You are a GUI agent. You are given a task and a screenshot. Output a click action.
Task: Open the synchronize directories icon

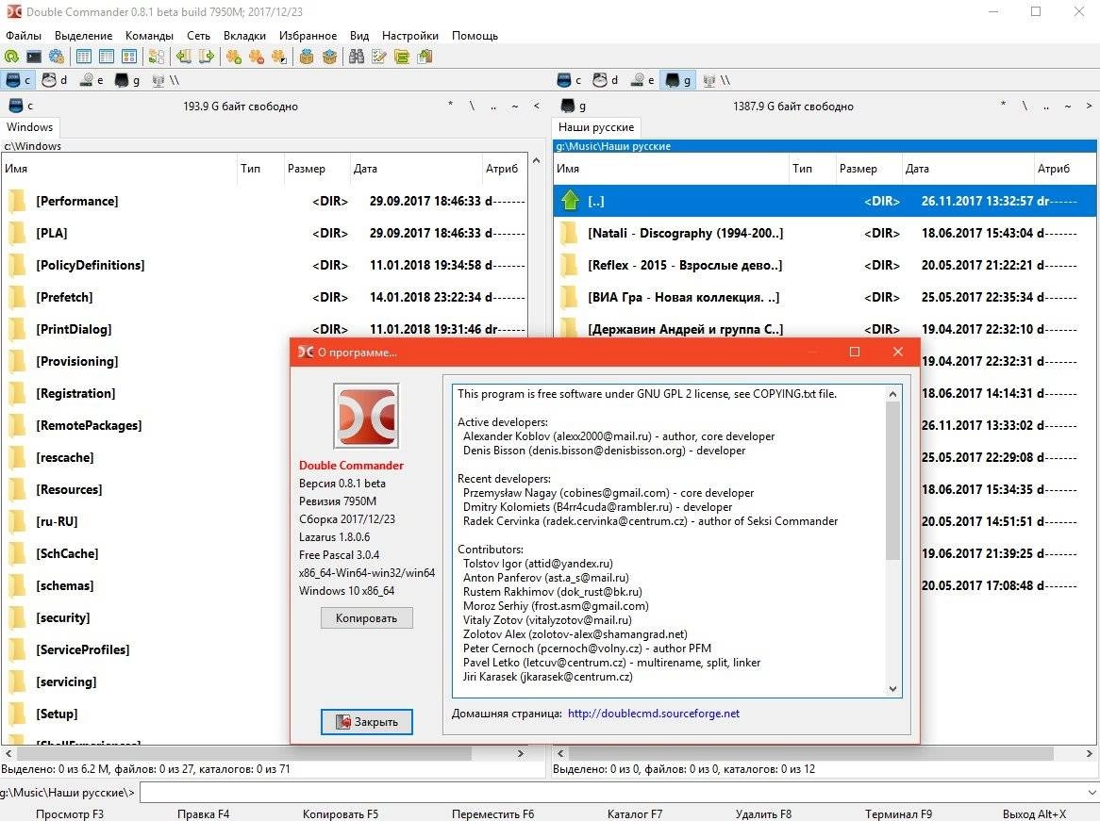(x=402, y=57)
